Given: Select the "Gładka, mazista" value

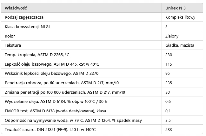Looking at the screenshot, I should pyautogui.click(x=180, y=45).
